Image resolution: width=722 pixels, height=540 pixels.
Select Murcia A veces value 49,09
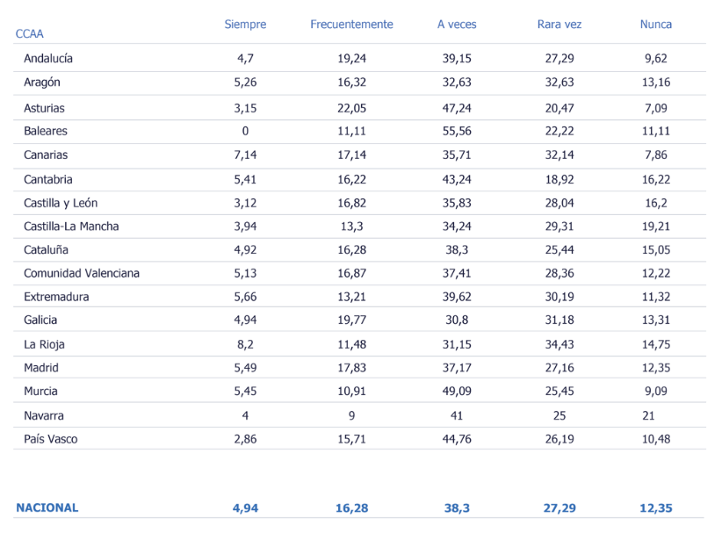coord(457,392)
